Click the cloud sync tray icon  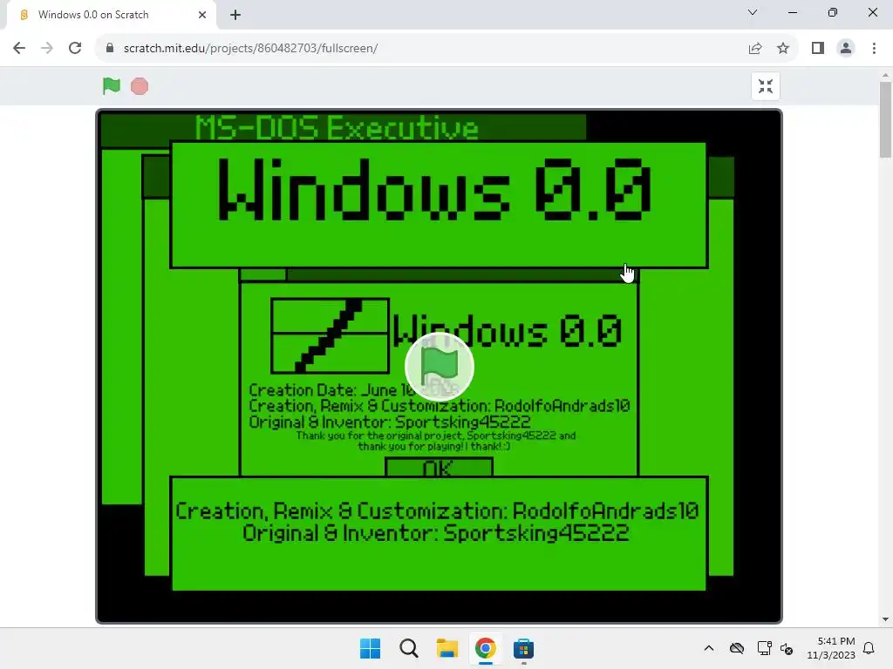[736, 648]
